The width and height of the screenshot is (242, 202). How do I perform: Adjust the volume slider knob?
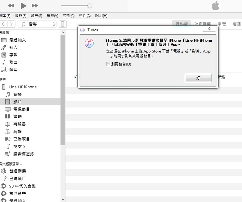click(x=90, y=6)
